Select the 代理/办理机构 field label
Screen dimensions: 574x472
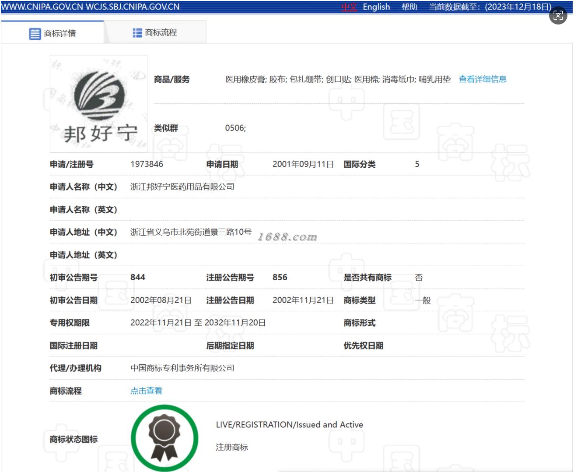click(76, 368)
